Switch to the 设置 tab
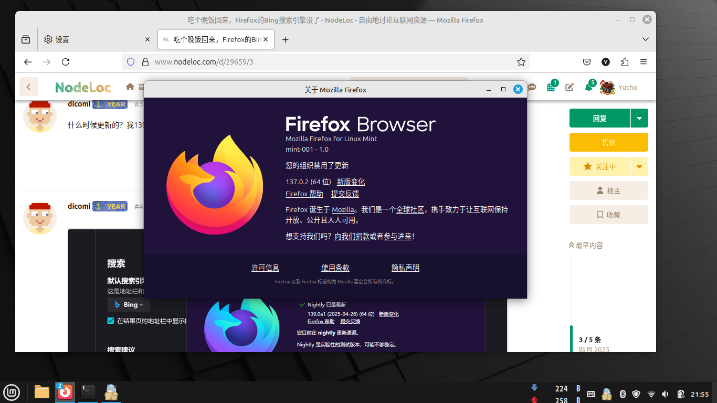Viewport: 717px width, 403px height. [x=97, y=39]
